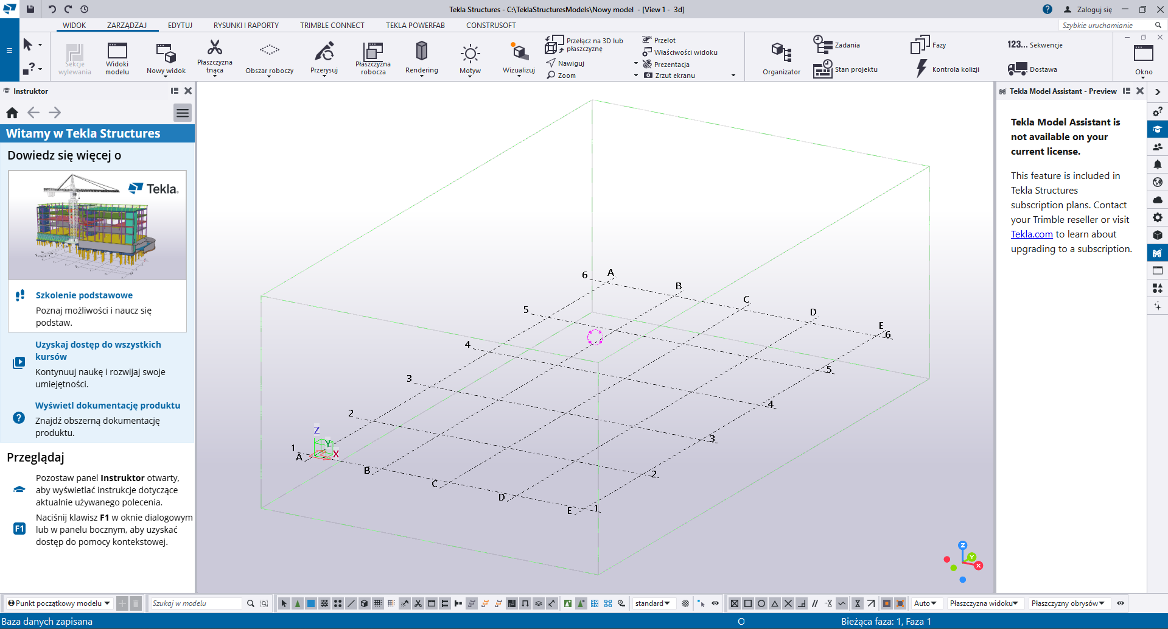Image resolution: width=1168 pixels, height=629 pixels.
Task: Choose the Przerysuj redraw tool
Action: (x=324, y=58)
